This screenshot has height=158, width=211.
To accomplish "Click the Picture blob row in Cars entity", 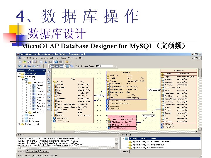I will (x=73, y=113).
